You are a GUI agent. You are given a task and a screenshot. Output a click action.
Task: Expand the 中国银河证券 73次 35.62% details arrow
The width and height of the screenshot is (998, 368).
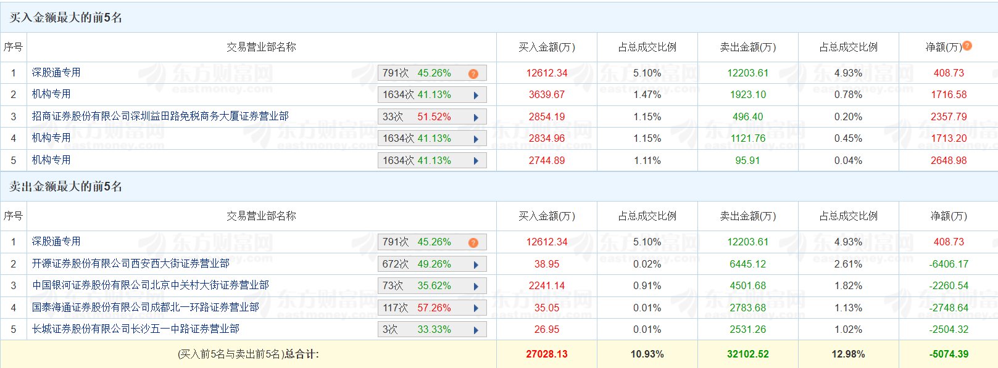point(476,287)
